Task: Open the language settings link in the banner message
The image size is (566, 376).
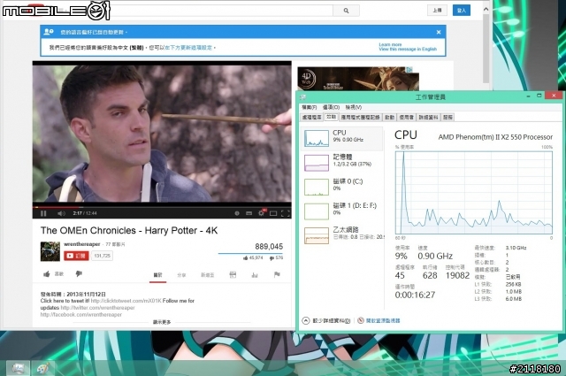Action: (188, 48)
